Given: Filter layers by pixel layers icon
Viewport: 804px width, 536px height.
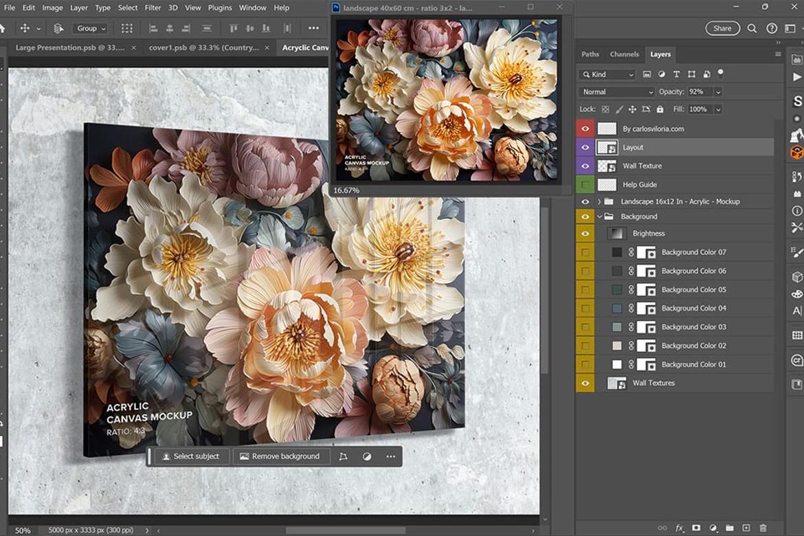Looking at the screenshot, I should [x=647, y=74].
